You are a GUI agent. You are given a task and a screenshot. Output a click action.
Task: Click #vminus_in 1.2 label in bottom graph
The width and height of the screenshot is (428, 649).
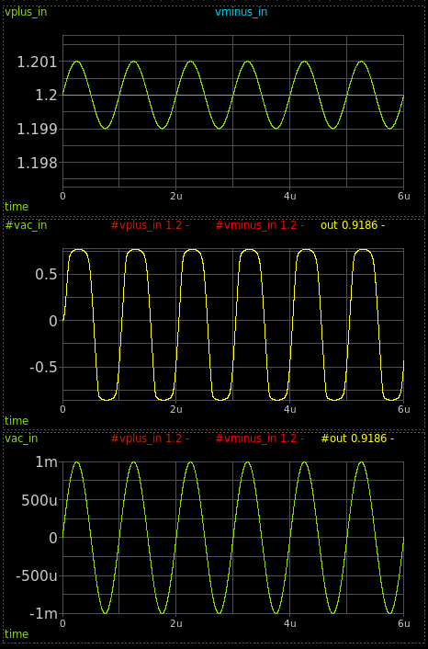coord(260,438)
